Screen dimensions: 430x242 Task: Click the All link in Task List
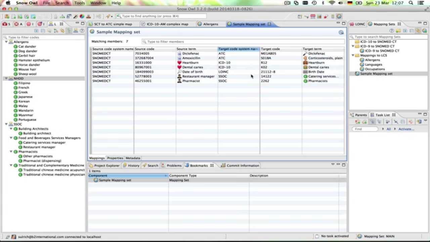coord(389,129)
